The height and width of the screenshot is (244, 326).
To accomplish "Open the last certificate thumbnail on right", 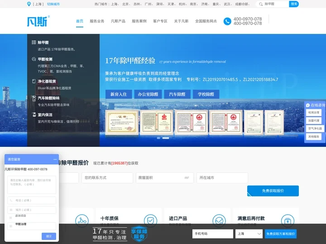I will [274, 122].
